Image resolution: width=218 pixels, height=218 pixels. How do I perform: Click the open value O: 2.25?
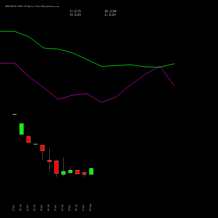pyautogui.click(x=75, y=15)
